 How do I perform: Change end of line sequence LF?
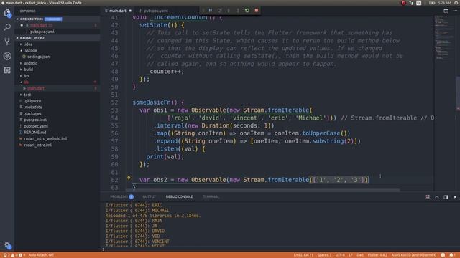(x=351, y=255)
